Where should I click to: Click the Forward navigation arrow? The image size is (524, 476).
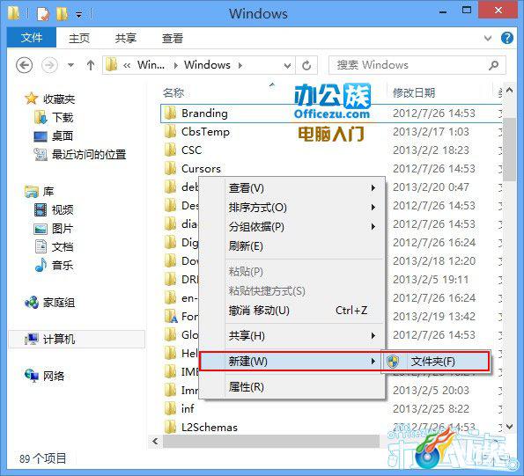[x=49, y=65]
